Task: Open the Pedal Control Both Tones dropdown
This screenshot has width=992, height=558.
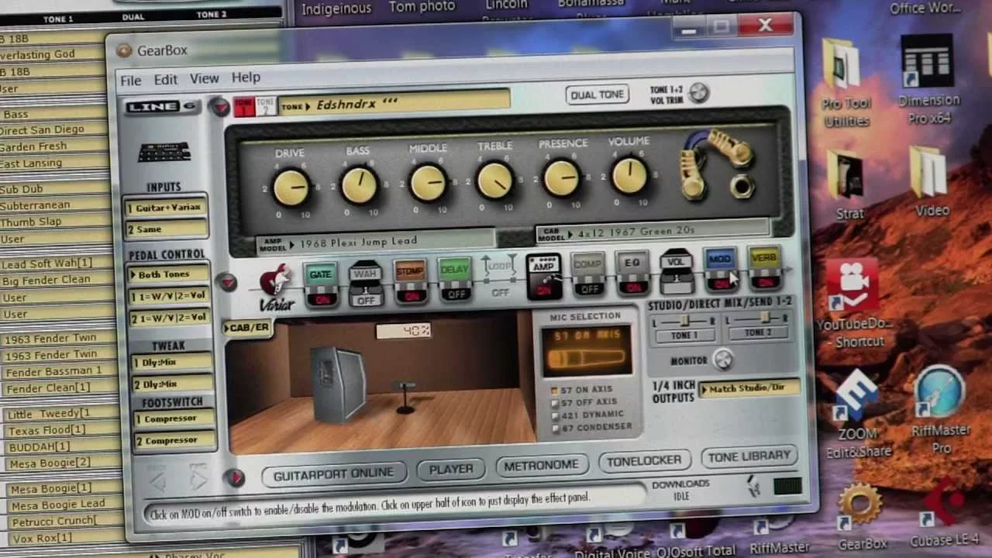Action: tap(168, 274)
